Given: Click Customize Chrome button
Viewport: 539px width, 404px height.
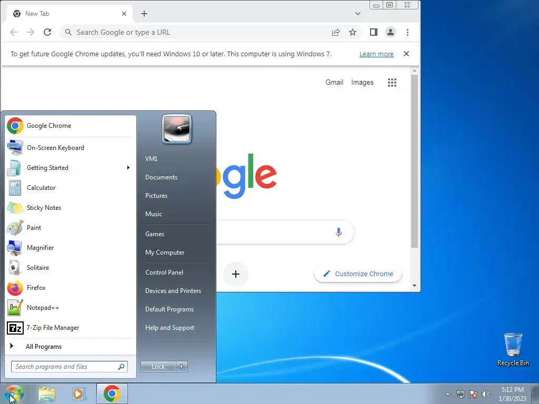Looking at the screenshot, I should click(x=358, y=274).
